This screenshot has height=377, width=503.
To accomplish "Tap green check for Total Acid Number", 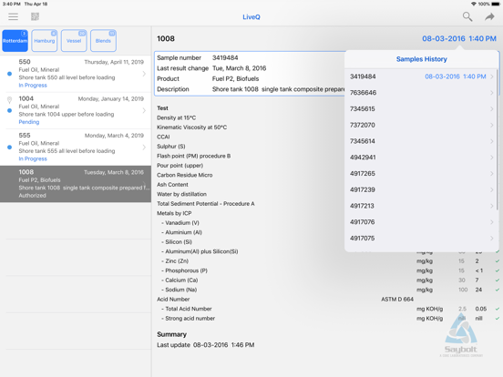I will pos(498,309).
